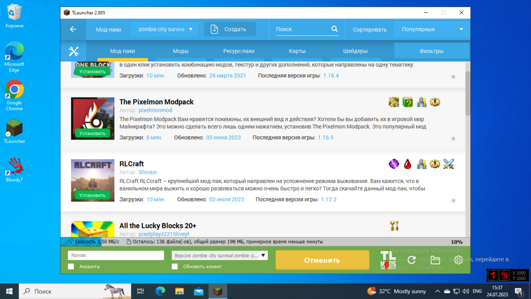Open the 32°C Mostly sunny weather widget

[397, 291]
